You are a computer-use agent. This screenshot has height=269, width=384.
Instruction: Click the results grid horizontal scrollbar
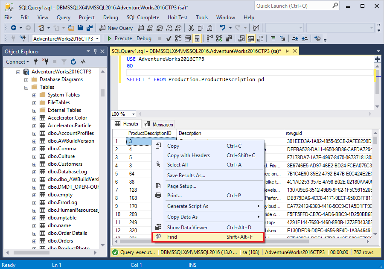point(242,241)
